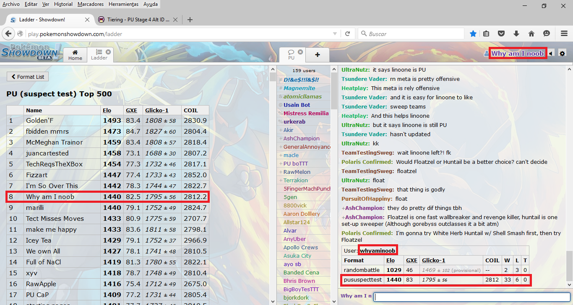Click PursuitOfHappiny name in chat

pyautogui.click(x=367, y=199)
